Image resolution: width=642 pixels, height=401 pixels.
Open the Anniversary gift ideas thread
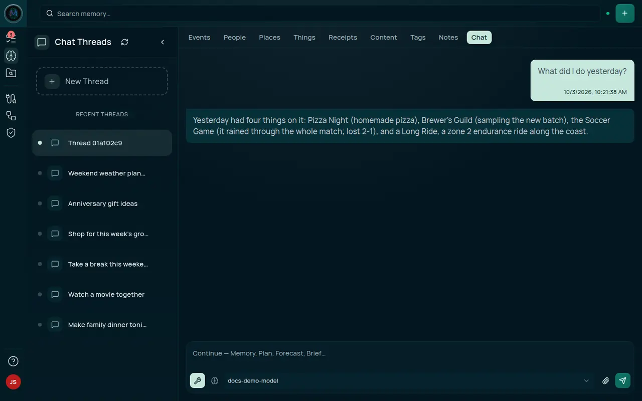pos(102,204)
